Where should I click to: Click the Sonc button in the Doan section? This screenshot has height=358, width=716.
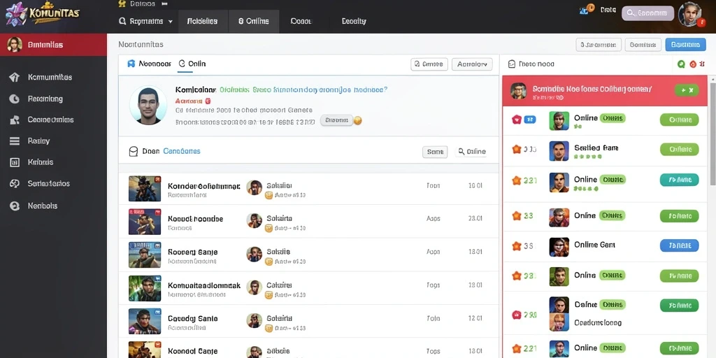pyautogui.click(x=435, y=152)
